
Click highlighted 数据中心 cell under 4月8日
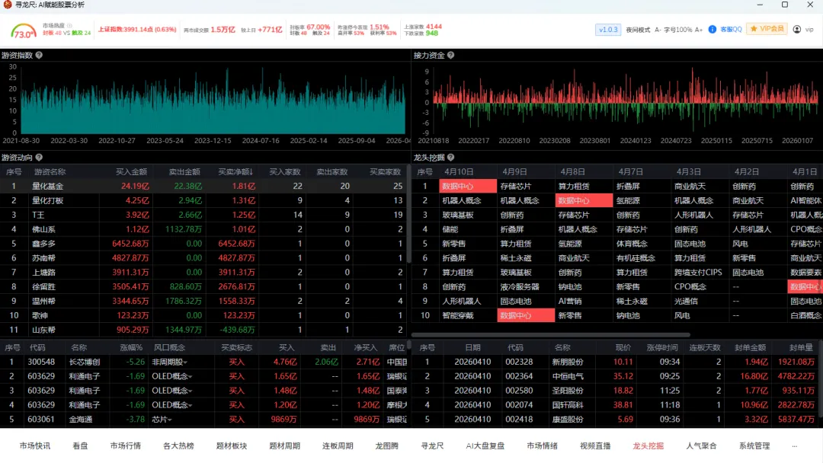(584, 200)
